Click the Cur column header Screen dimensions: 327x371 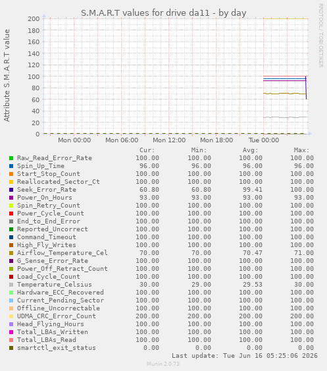tap(147, 150)
